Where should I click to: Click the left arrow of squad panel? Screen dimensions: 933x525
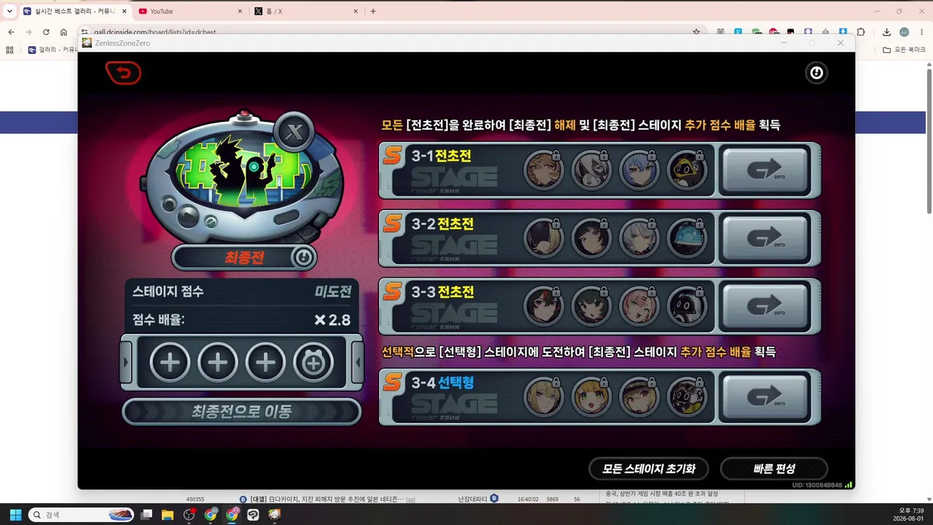[x=126, y=362]
